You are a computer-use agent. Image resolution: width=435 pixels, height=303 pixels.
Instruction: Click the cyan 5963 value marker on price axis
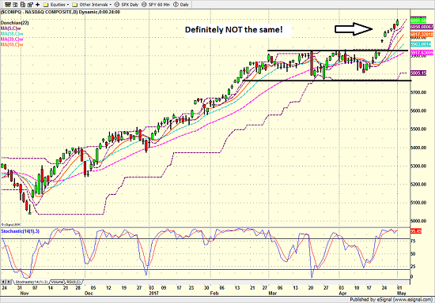(x=421, y=44)
